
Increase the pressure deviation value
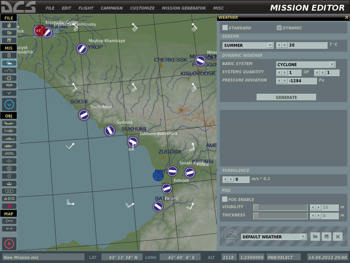tap(284, 81)
